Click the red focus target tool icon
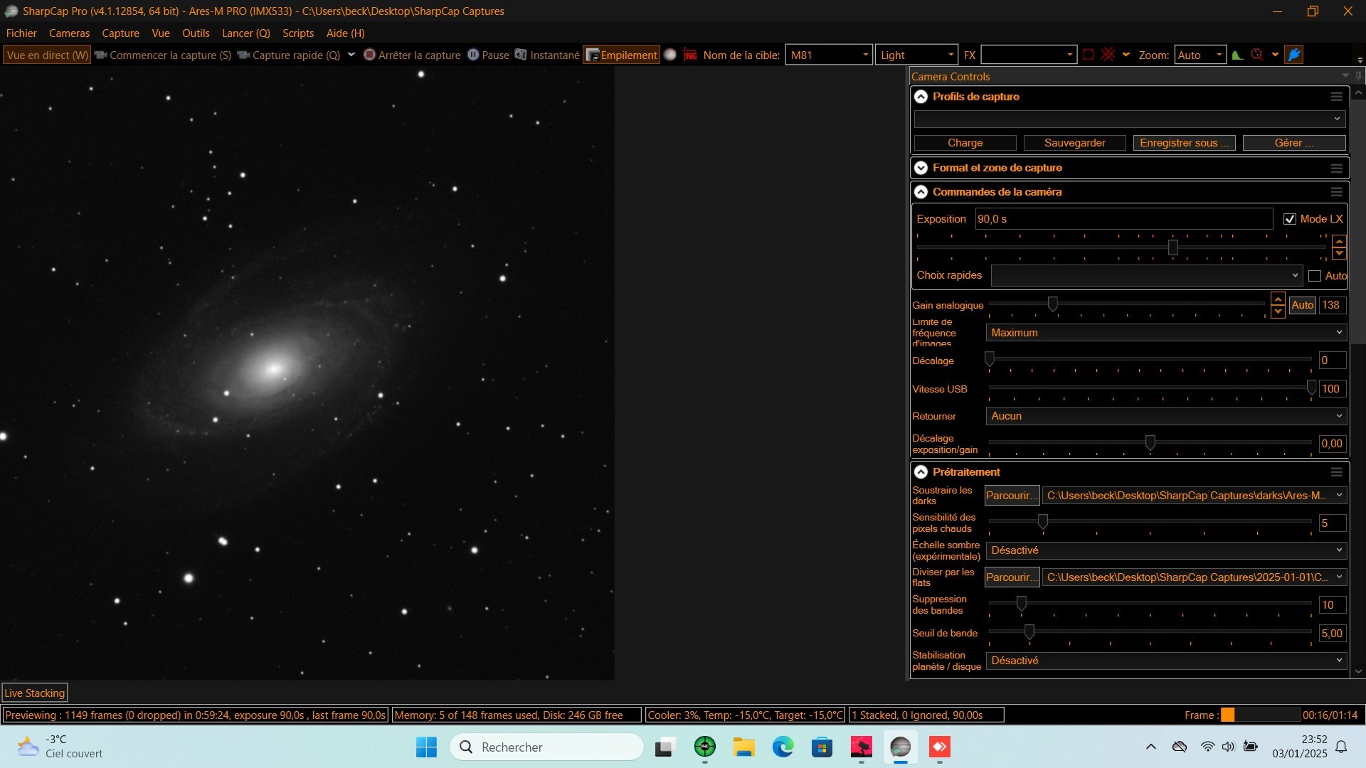1366x768 pixels. [x=1257, y=55]
